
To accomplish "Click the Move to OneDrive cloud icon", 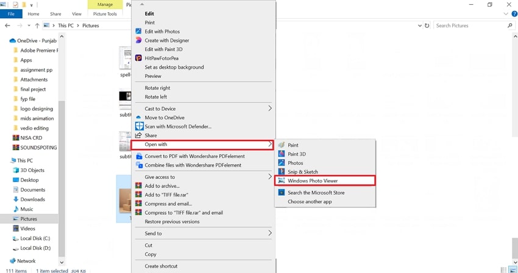I will pos(138,117).
